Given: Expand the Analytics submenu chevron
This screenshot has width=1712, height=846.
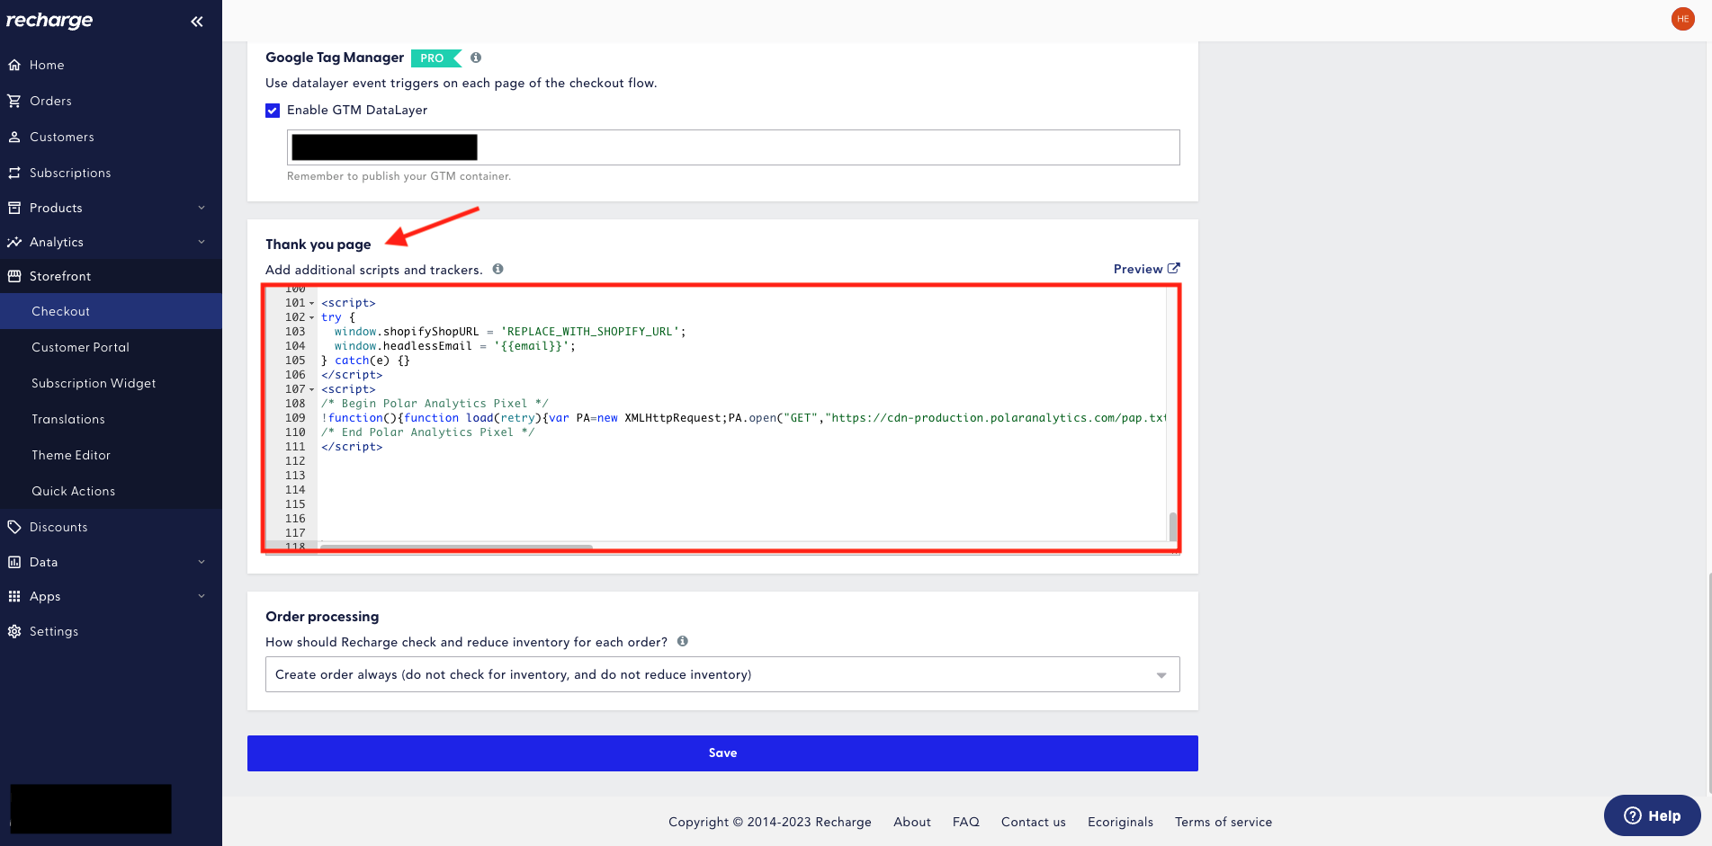Looking at the screenshot, I should tap(202, 242).
